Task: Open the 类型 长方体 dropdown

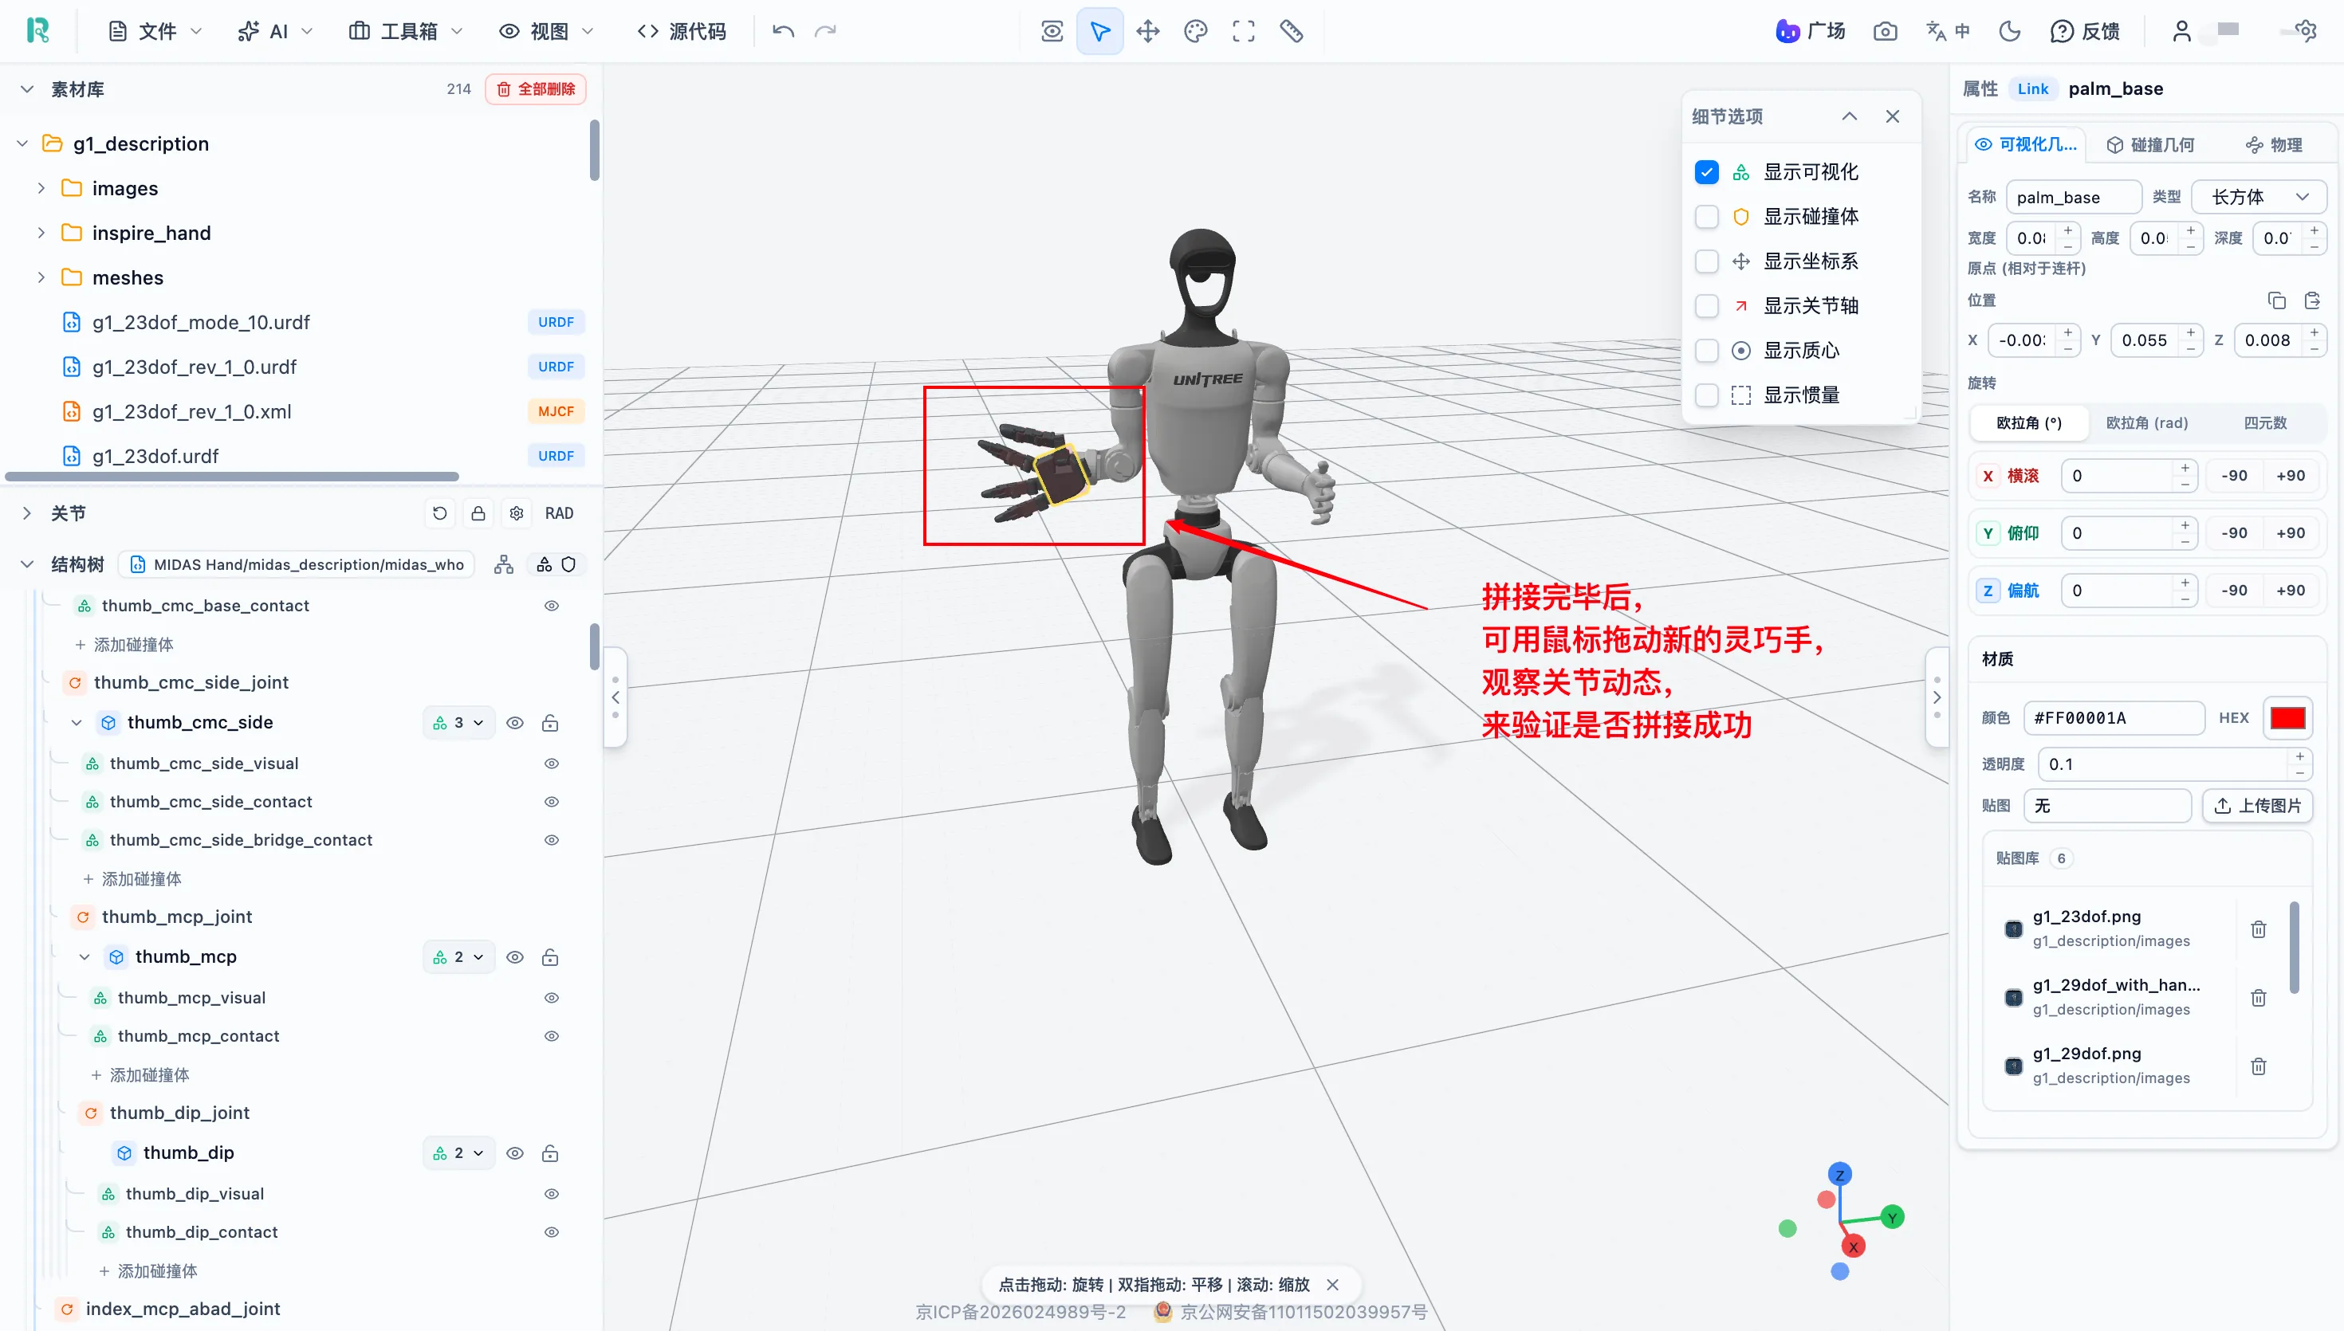Action: point(2259,197)
